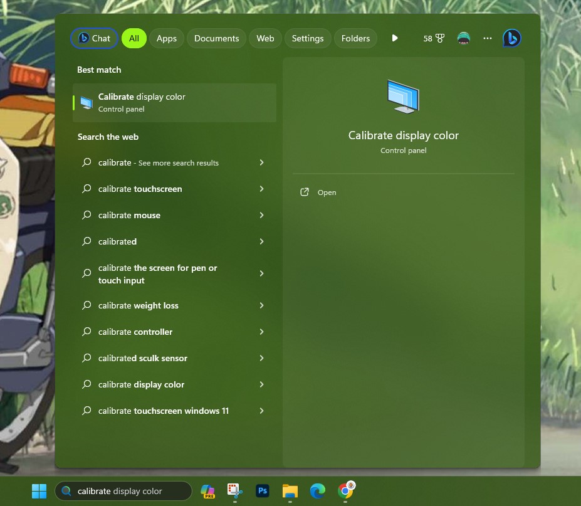Image resolution: width=581 pixels, height=506 pixels.
Task: Click the search icon beside 'calibrate weight loss'
Action: pyautogui.click(x=86, y=305)
